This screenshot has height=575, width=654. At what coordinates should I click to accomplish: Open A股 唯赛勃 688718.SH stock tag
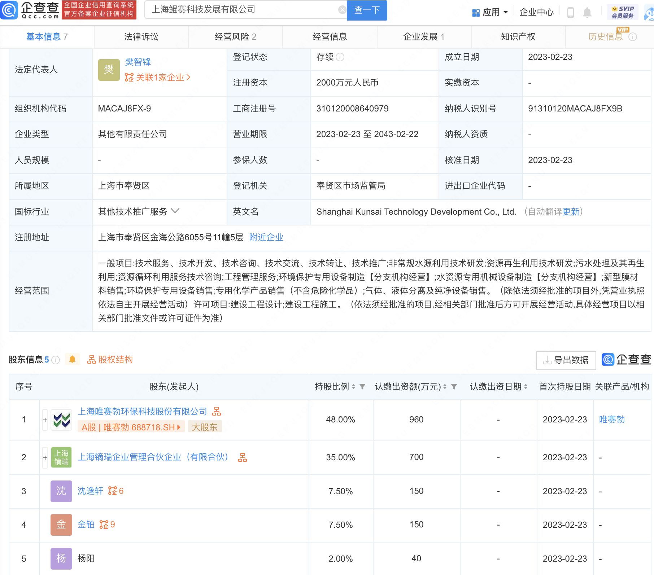(x=131, y=427)
